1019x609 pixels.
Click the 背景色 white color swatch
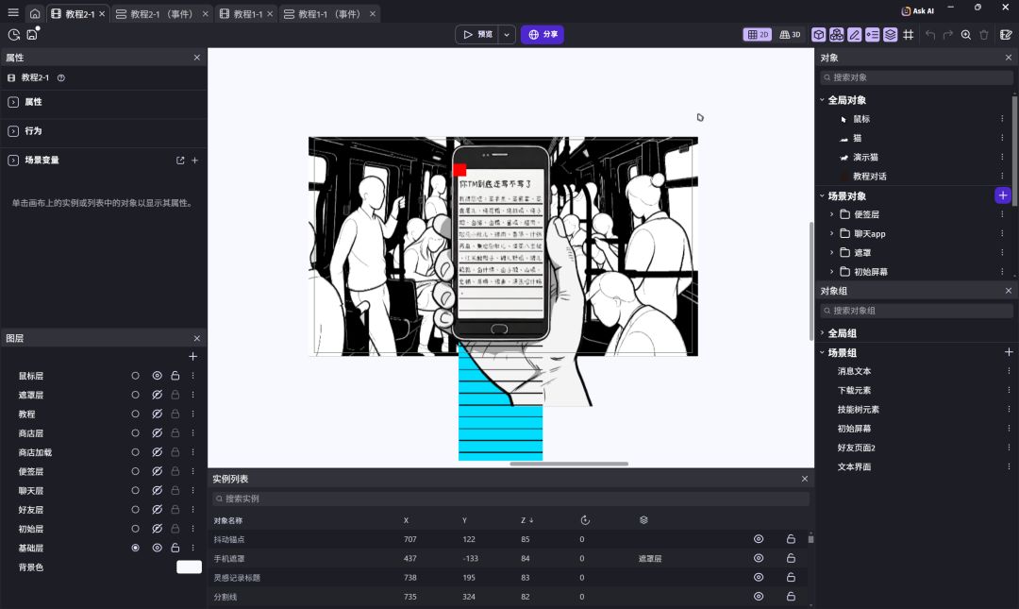click(189, 567)
